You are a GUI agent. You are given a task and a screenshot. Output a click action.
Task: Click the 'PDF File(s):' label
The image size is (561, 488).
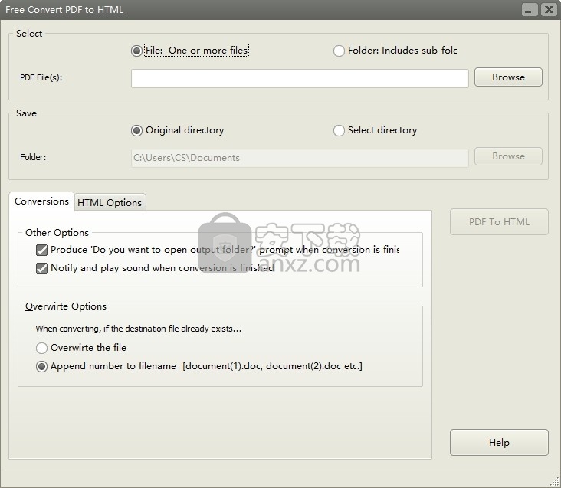coord(41,77)
